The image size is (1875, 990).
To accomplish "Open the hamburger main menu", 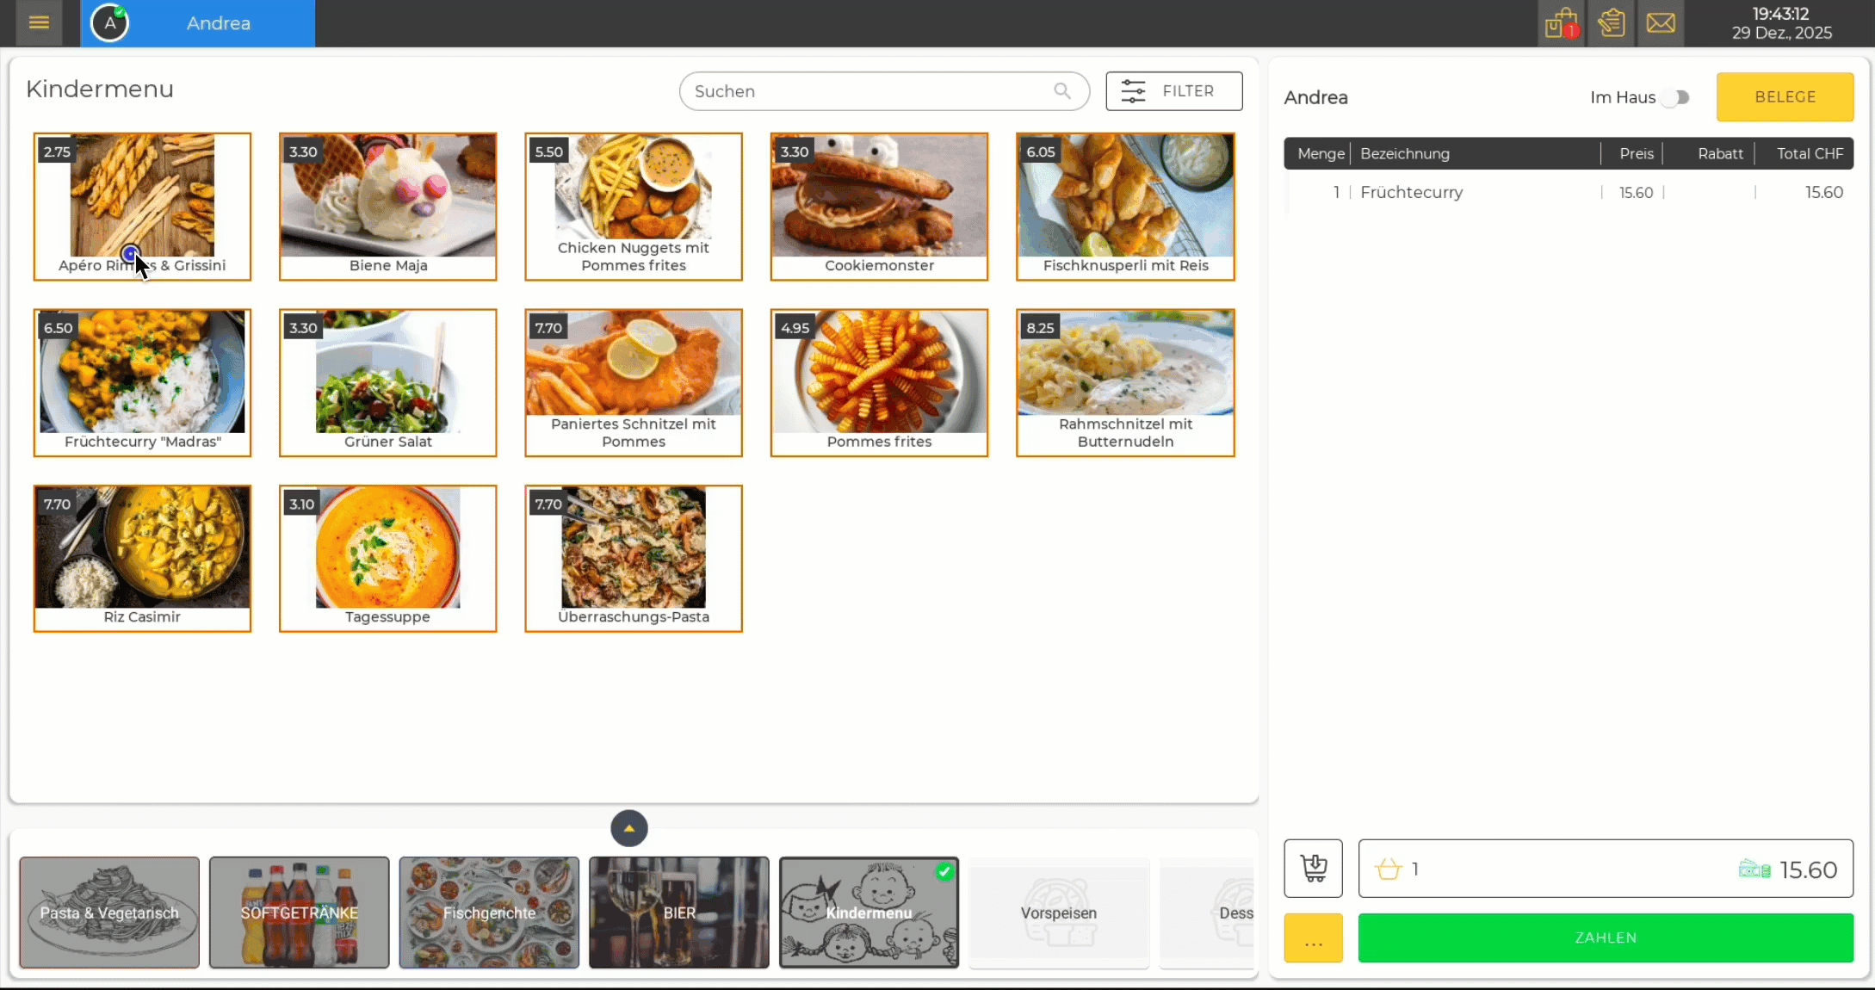I will click(x=39, y=23).
